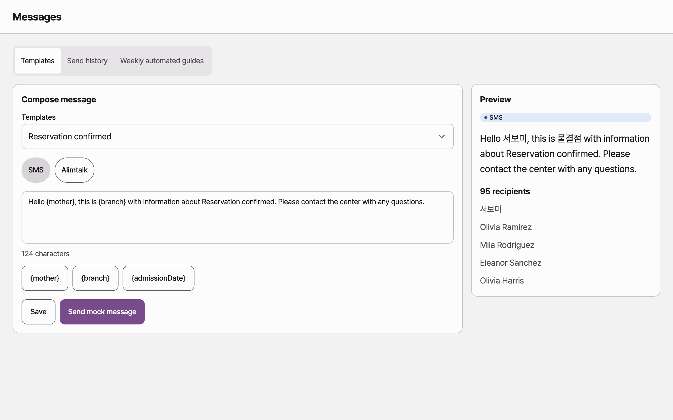Insert the {branch} variable
The width and height of the screenshot is (673, 420).
click(95, 278)
